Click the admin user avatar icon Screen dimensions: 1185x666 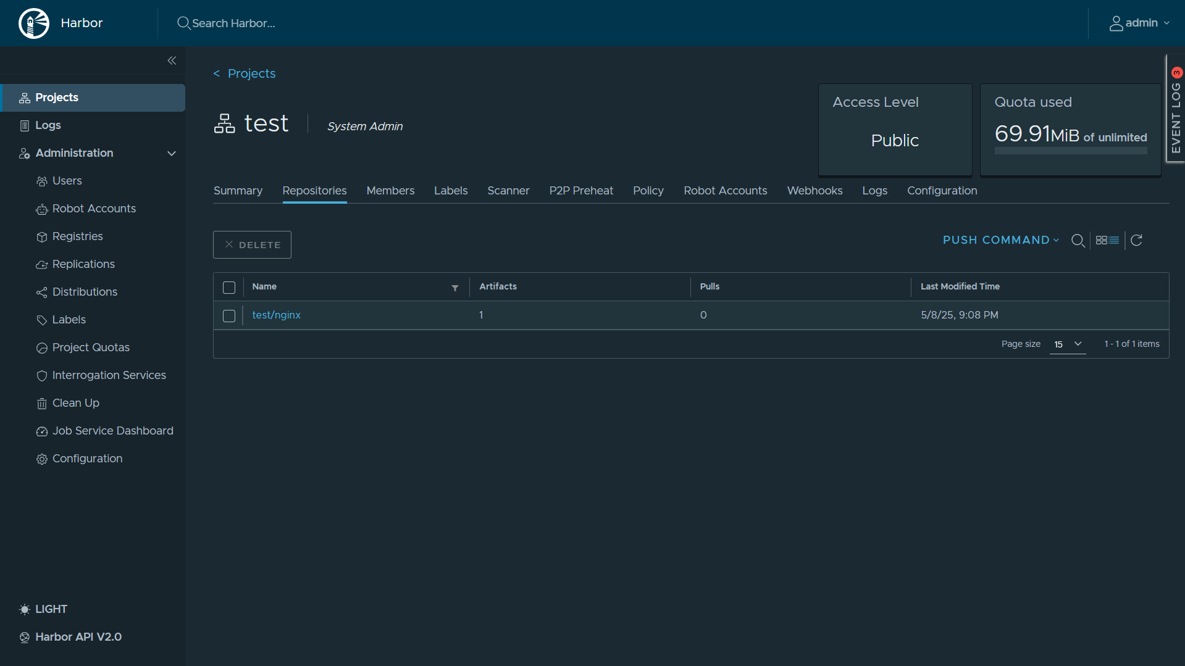coord(1116,23)
